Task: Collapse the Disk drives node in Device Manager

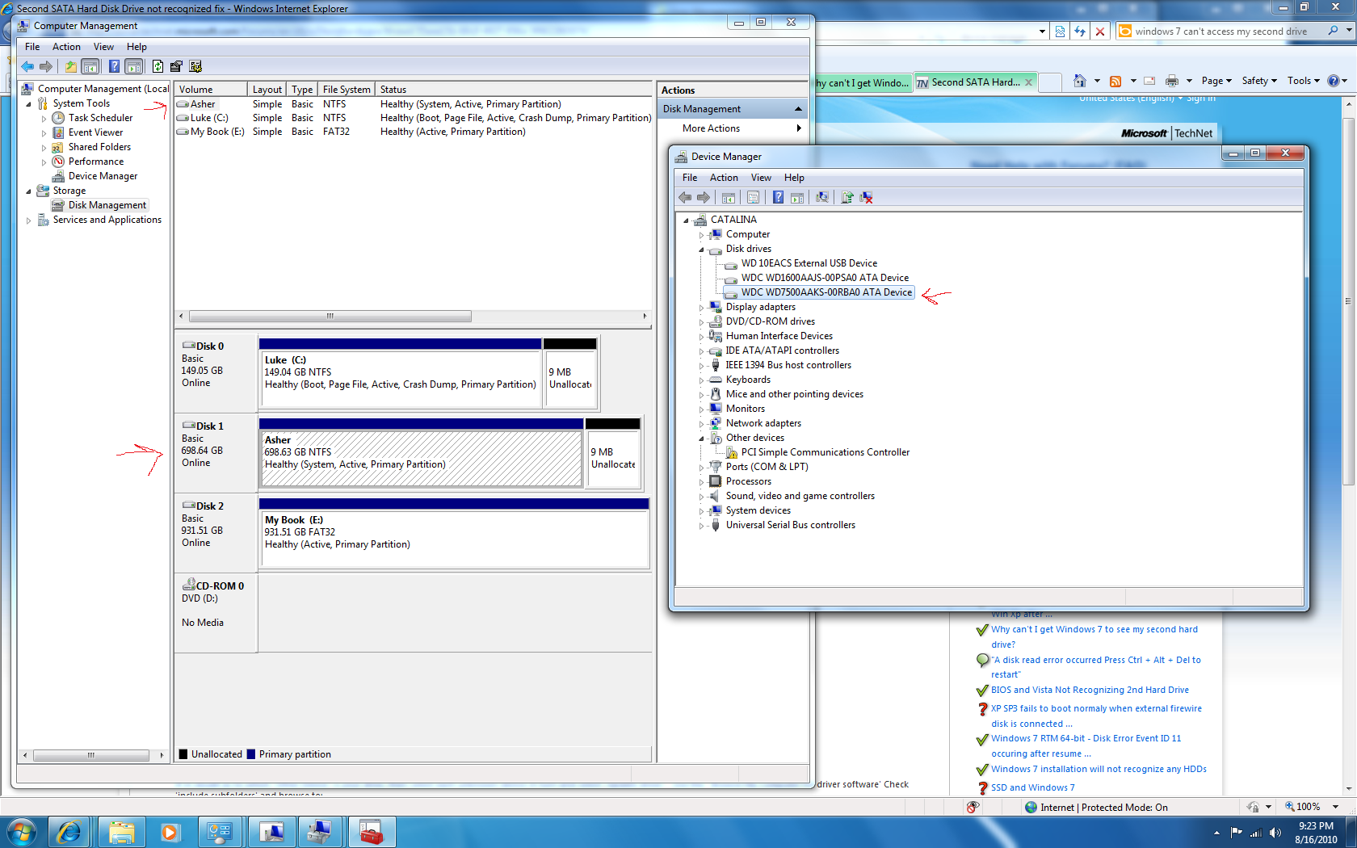Action: pyautogui.click(x=701, y=250)
